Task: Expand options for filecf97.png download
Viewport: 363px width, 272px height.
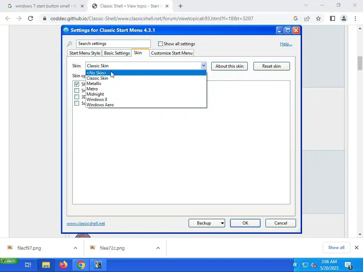Action: [x=76, y=248]
